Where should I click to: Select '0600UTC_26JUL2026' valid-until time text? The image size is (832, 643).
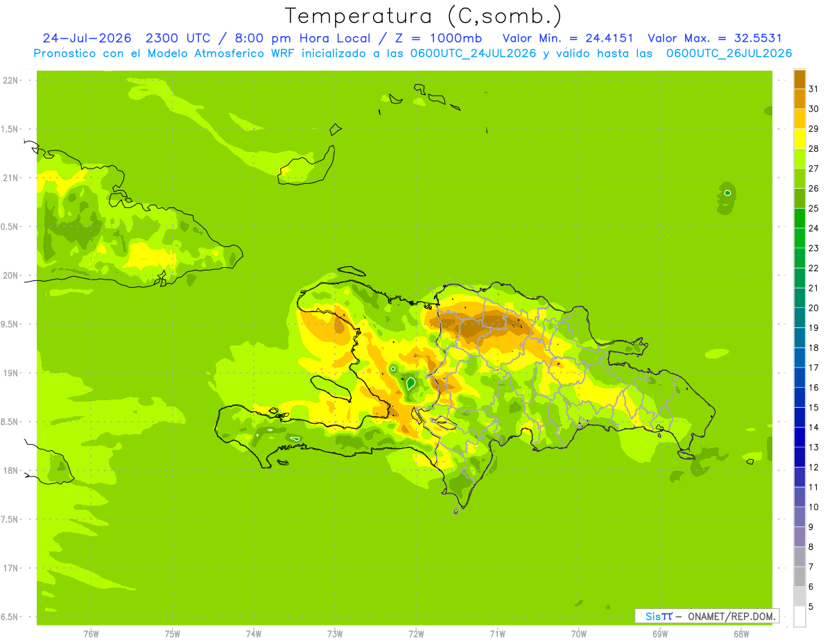pos(729,53)
